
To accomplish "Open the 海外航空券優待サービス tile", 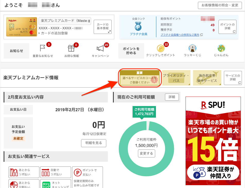I will (x=207, y=78).
